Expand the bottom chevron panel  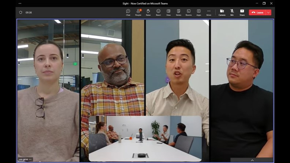tap(252, 160)
